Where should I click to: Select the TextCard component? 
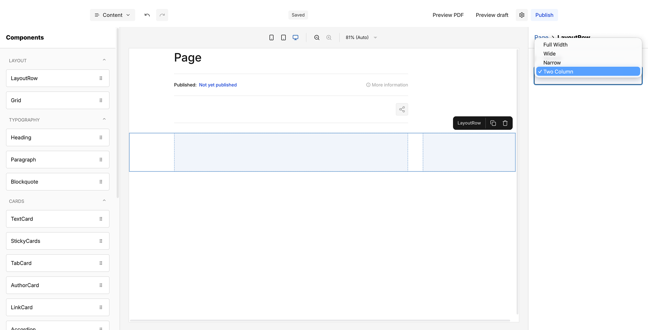point(58,219)
